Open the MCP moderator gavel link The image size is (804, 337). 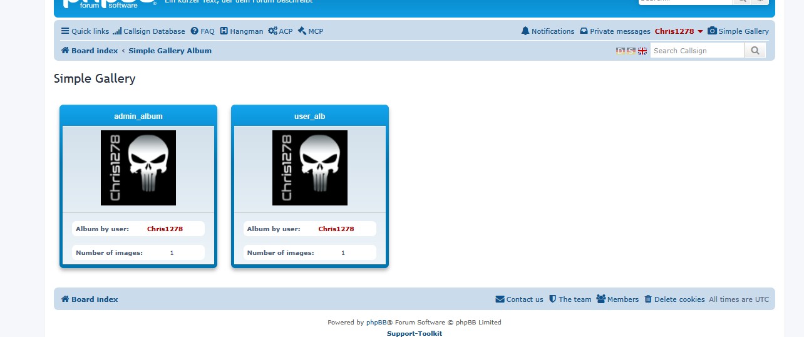pos(310,31)
